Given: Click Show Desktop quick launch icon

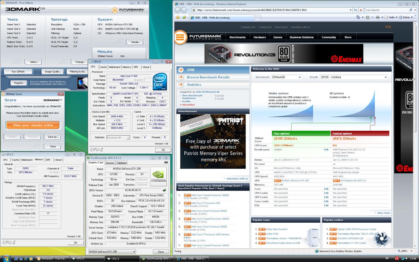Looking at the screenshot, I should [16, 259].
